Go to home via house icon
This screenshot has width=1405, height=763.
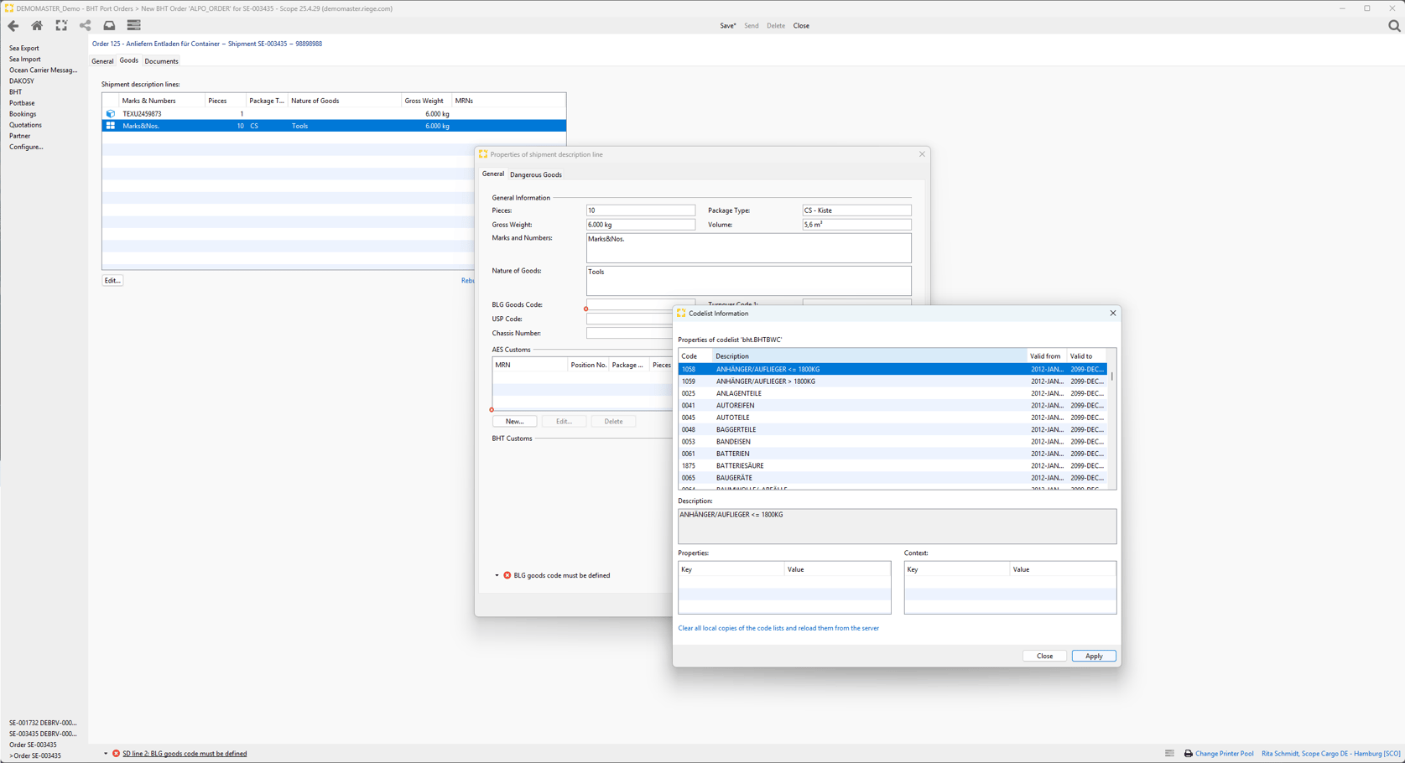37,26
